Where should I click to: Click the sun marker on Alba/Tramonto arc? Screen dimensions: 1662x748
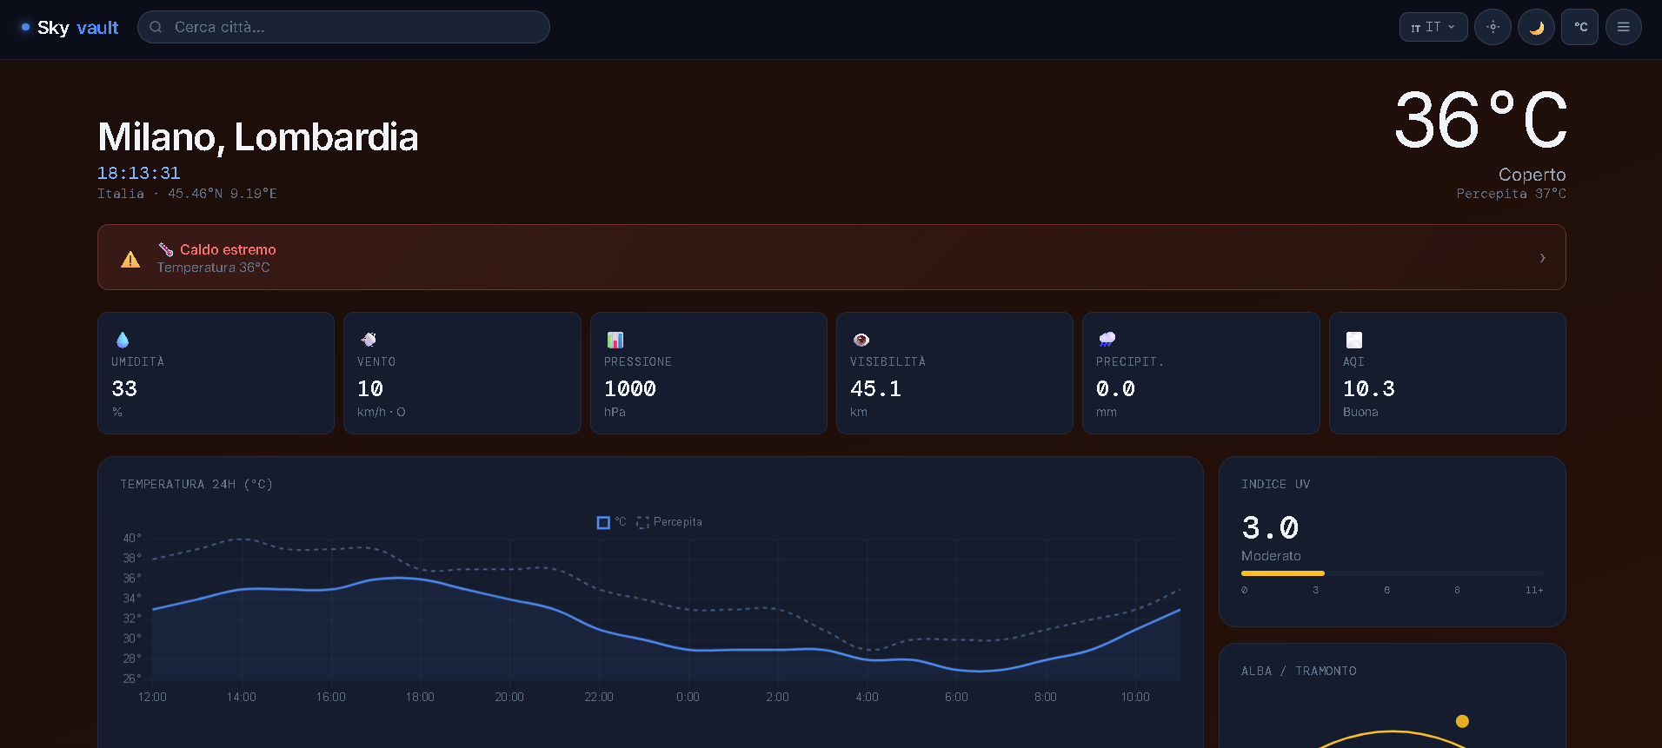tap(1462, 721)
